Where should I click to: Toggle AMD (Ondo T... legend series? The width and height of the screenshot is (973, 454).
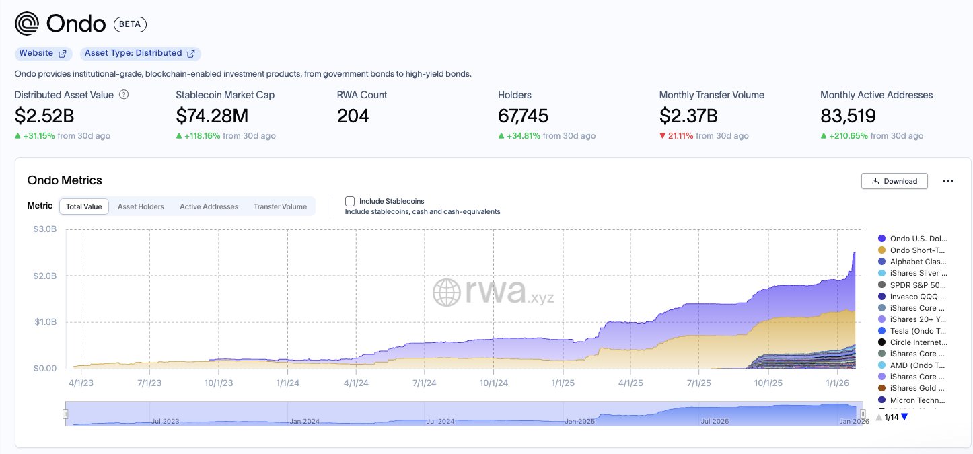point(912,365)
